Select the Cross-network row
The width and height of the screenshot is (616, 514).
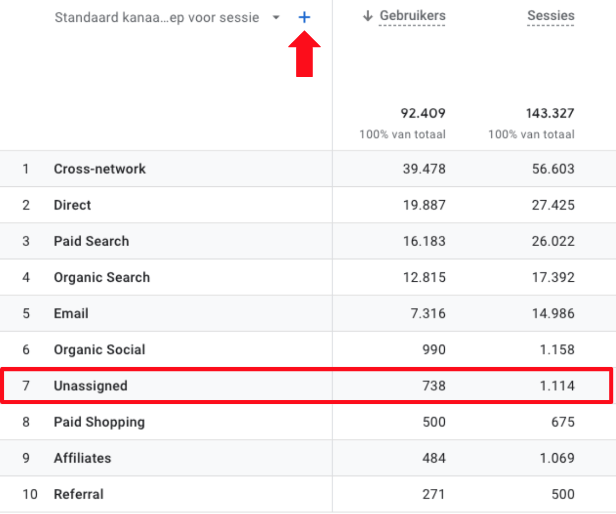click(x=100, y=169)
